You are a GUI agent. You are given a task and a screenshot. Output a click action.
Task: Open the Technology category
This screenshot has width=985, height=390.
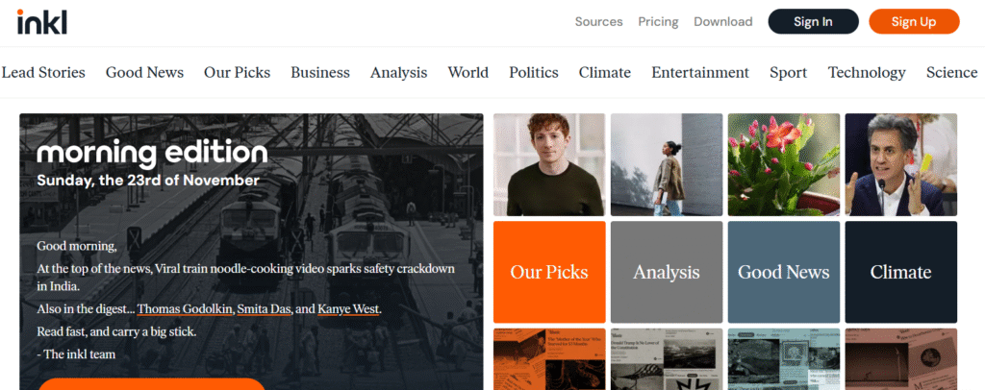[867, 73]
